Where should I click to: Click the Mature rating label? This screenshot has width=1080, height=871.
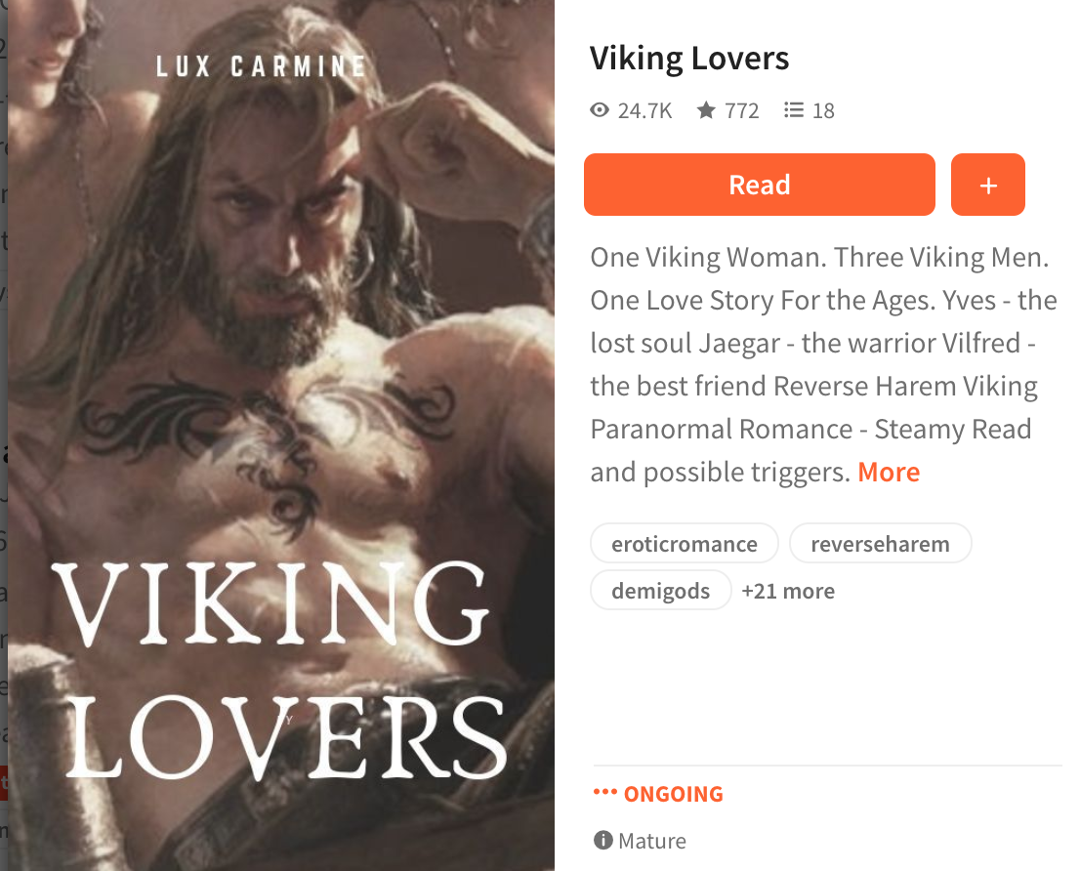coord(652,841)
